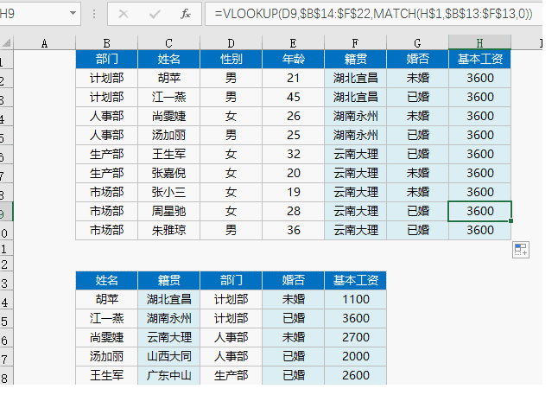Click cell 湖南永州 in lower table
Viewport: 558px width, 395px height.
click(168, 318)
